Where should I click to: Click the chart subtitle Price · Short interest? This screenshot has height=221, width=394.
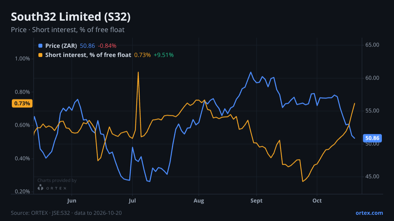tap(68, 30)
